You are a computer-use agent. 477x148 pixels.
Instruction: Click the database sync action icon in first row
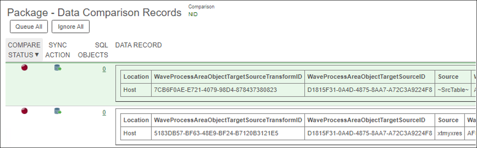coord(58,68)
